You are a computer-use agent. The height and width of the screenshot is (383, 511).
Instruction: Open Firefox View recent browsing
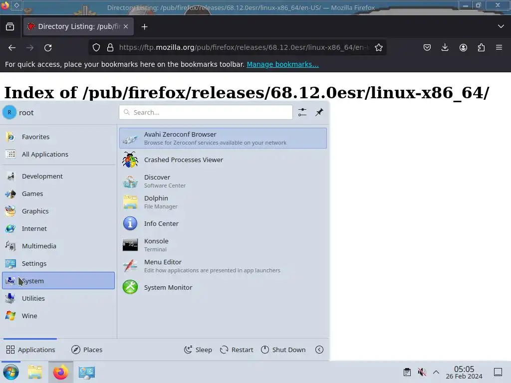pyautogui.click(x=10, y=26)
